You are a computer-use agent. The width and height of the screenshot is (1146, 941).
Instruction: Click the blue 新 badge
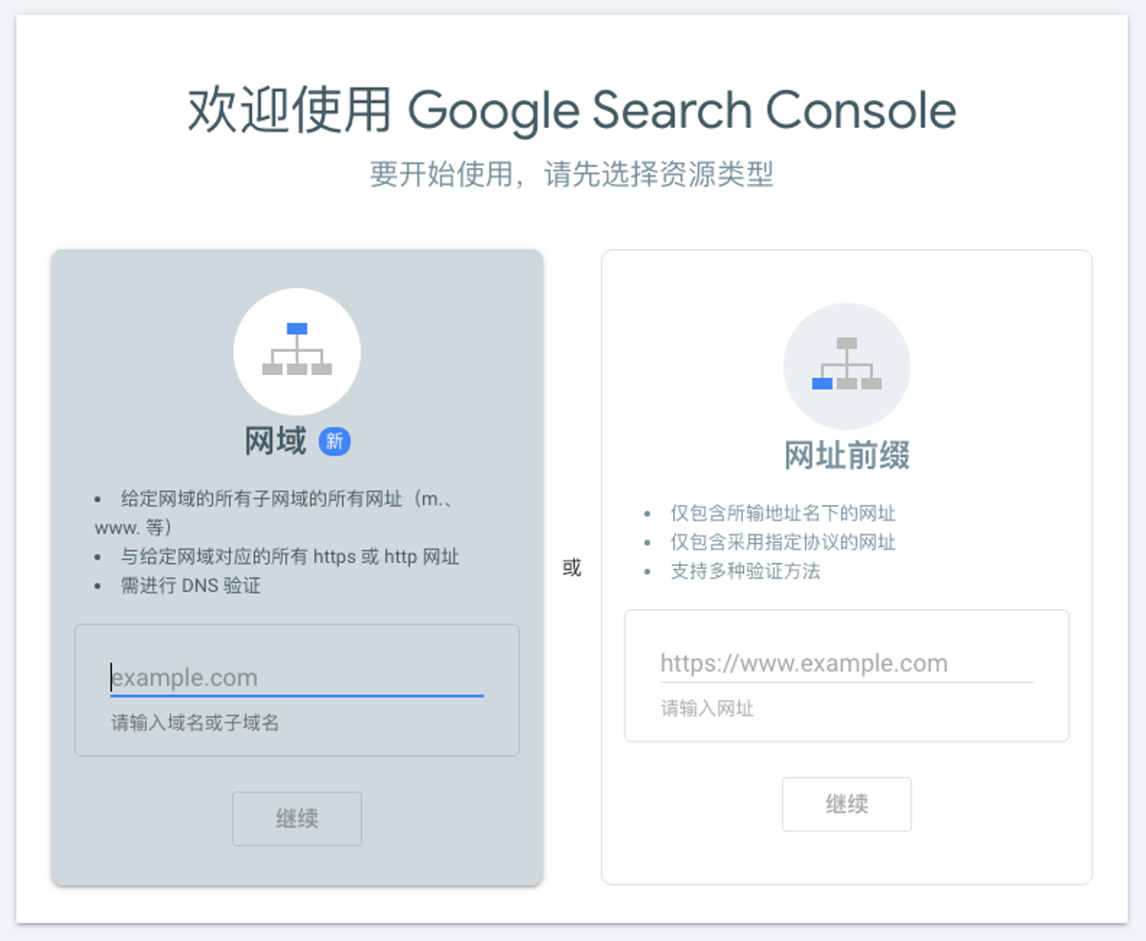click(335, 441)
